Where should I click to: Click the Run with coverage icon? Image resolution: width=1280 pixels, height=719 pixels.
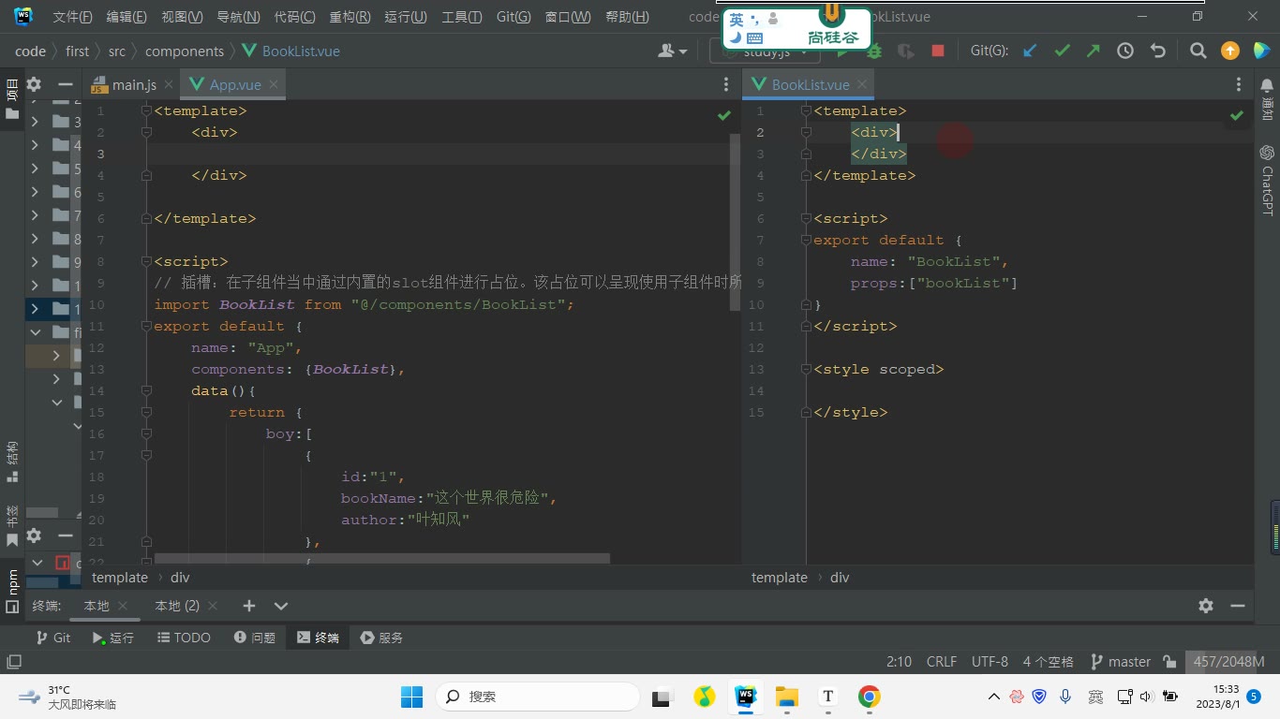906,51
